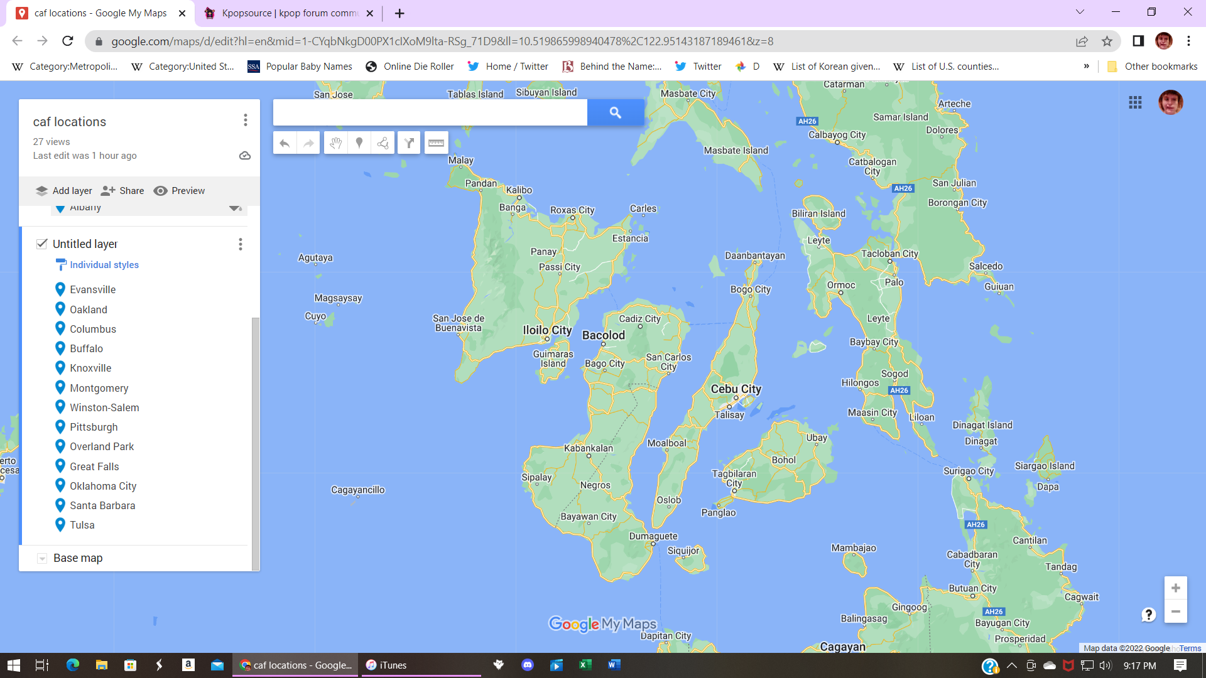Select the Add marker tool

point(359,143)
